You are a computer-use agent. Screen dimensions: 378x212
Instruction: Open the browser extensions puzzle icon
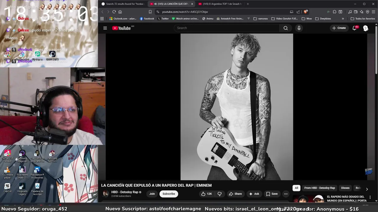[334, 12]
